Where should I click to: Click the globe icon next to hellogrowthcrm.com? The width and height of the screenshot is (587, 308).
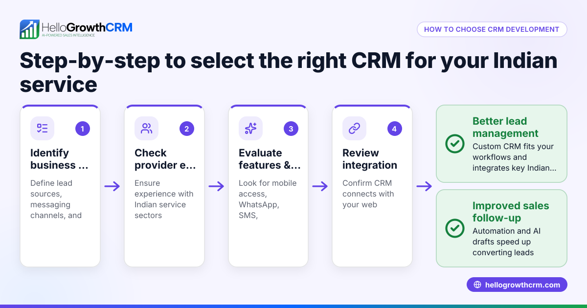(x=477, y=285)
